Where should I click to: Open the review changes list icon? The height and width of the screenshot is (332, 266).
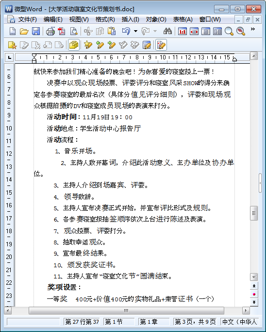[x=147, y=45]
